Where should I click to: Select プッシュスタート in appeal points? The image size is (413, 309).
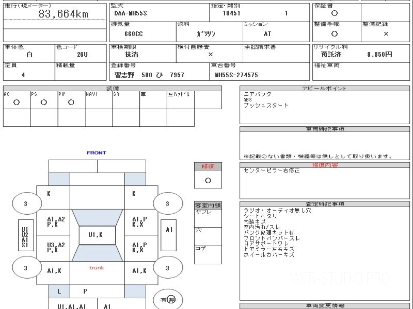266,105
